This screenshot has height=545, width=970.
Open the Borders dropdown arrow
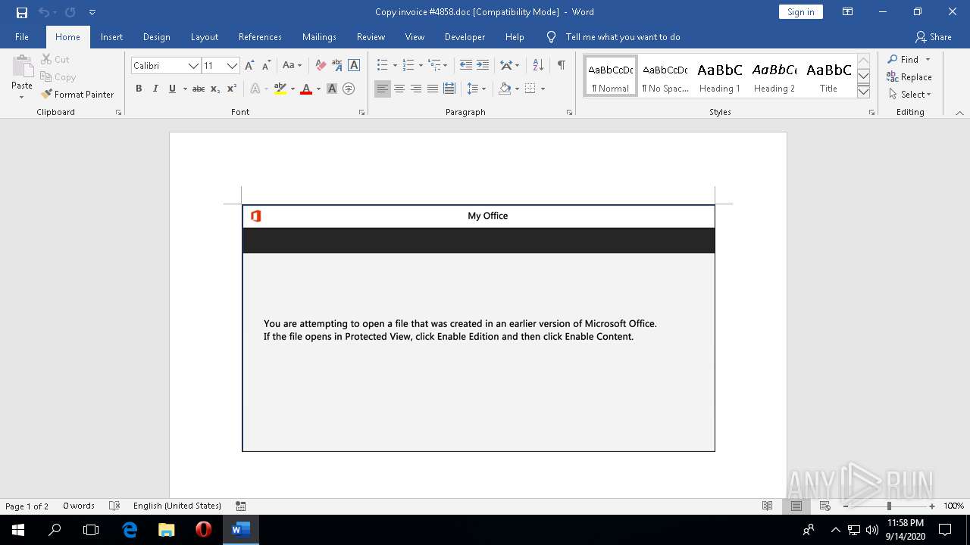pos(543,89)
